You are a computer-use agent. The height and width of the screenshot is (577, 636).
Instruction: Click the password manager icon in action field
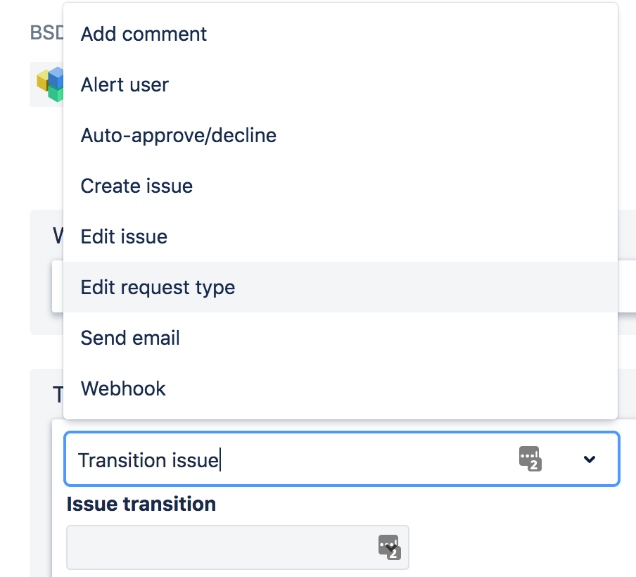tap(530, 459)
